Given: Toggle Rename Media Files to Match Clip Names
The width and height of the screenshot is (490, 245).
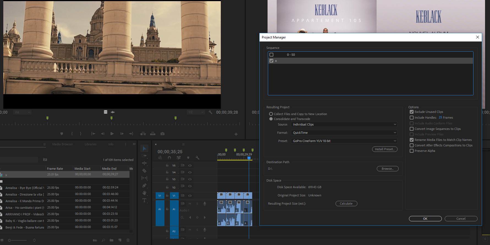Looking at the screenshot, I should click(412, 140).
